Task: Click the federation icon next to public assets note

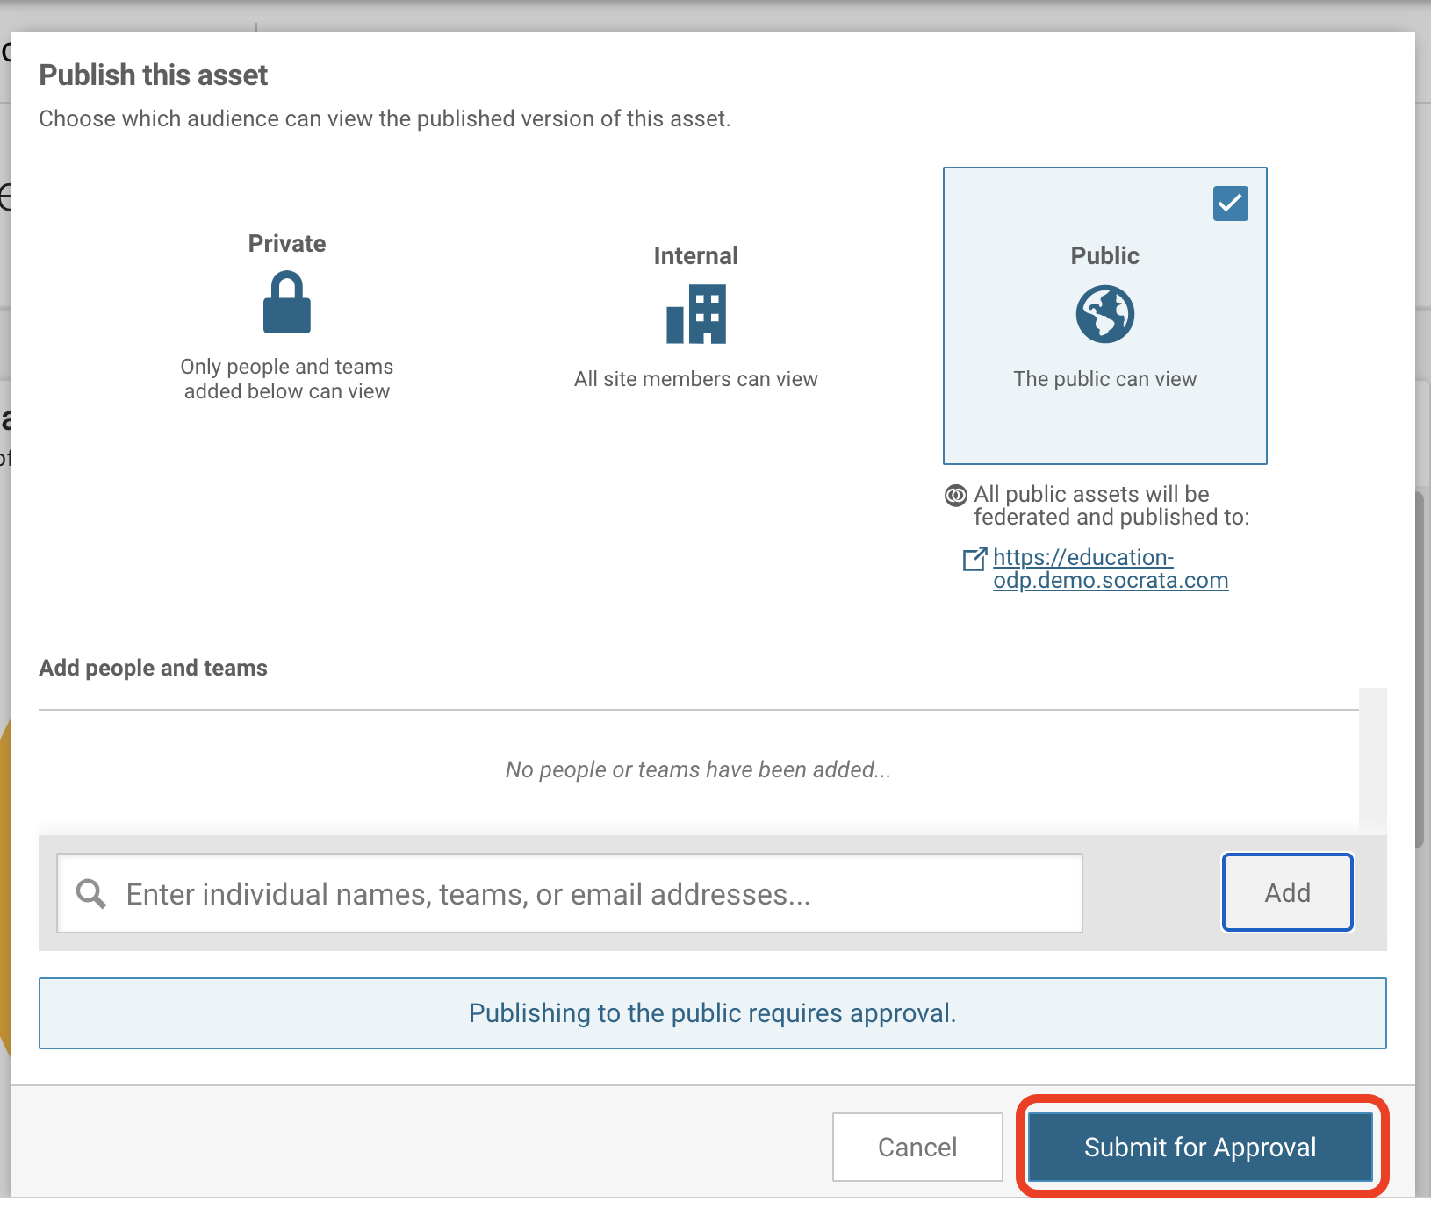Action: click(956, 496)
